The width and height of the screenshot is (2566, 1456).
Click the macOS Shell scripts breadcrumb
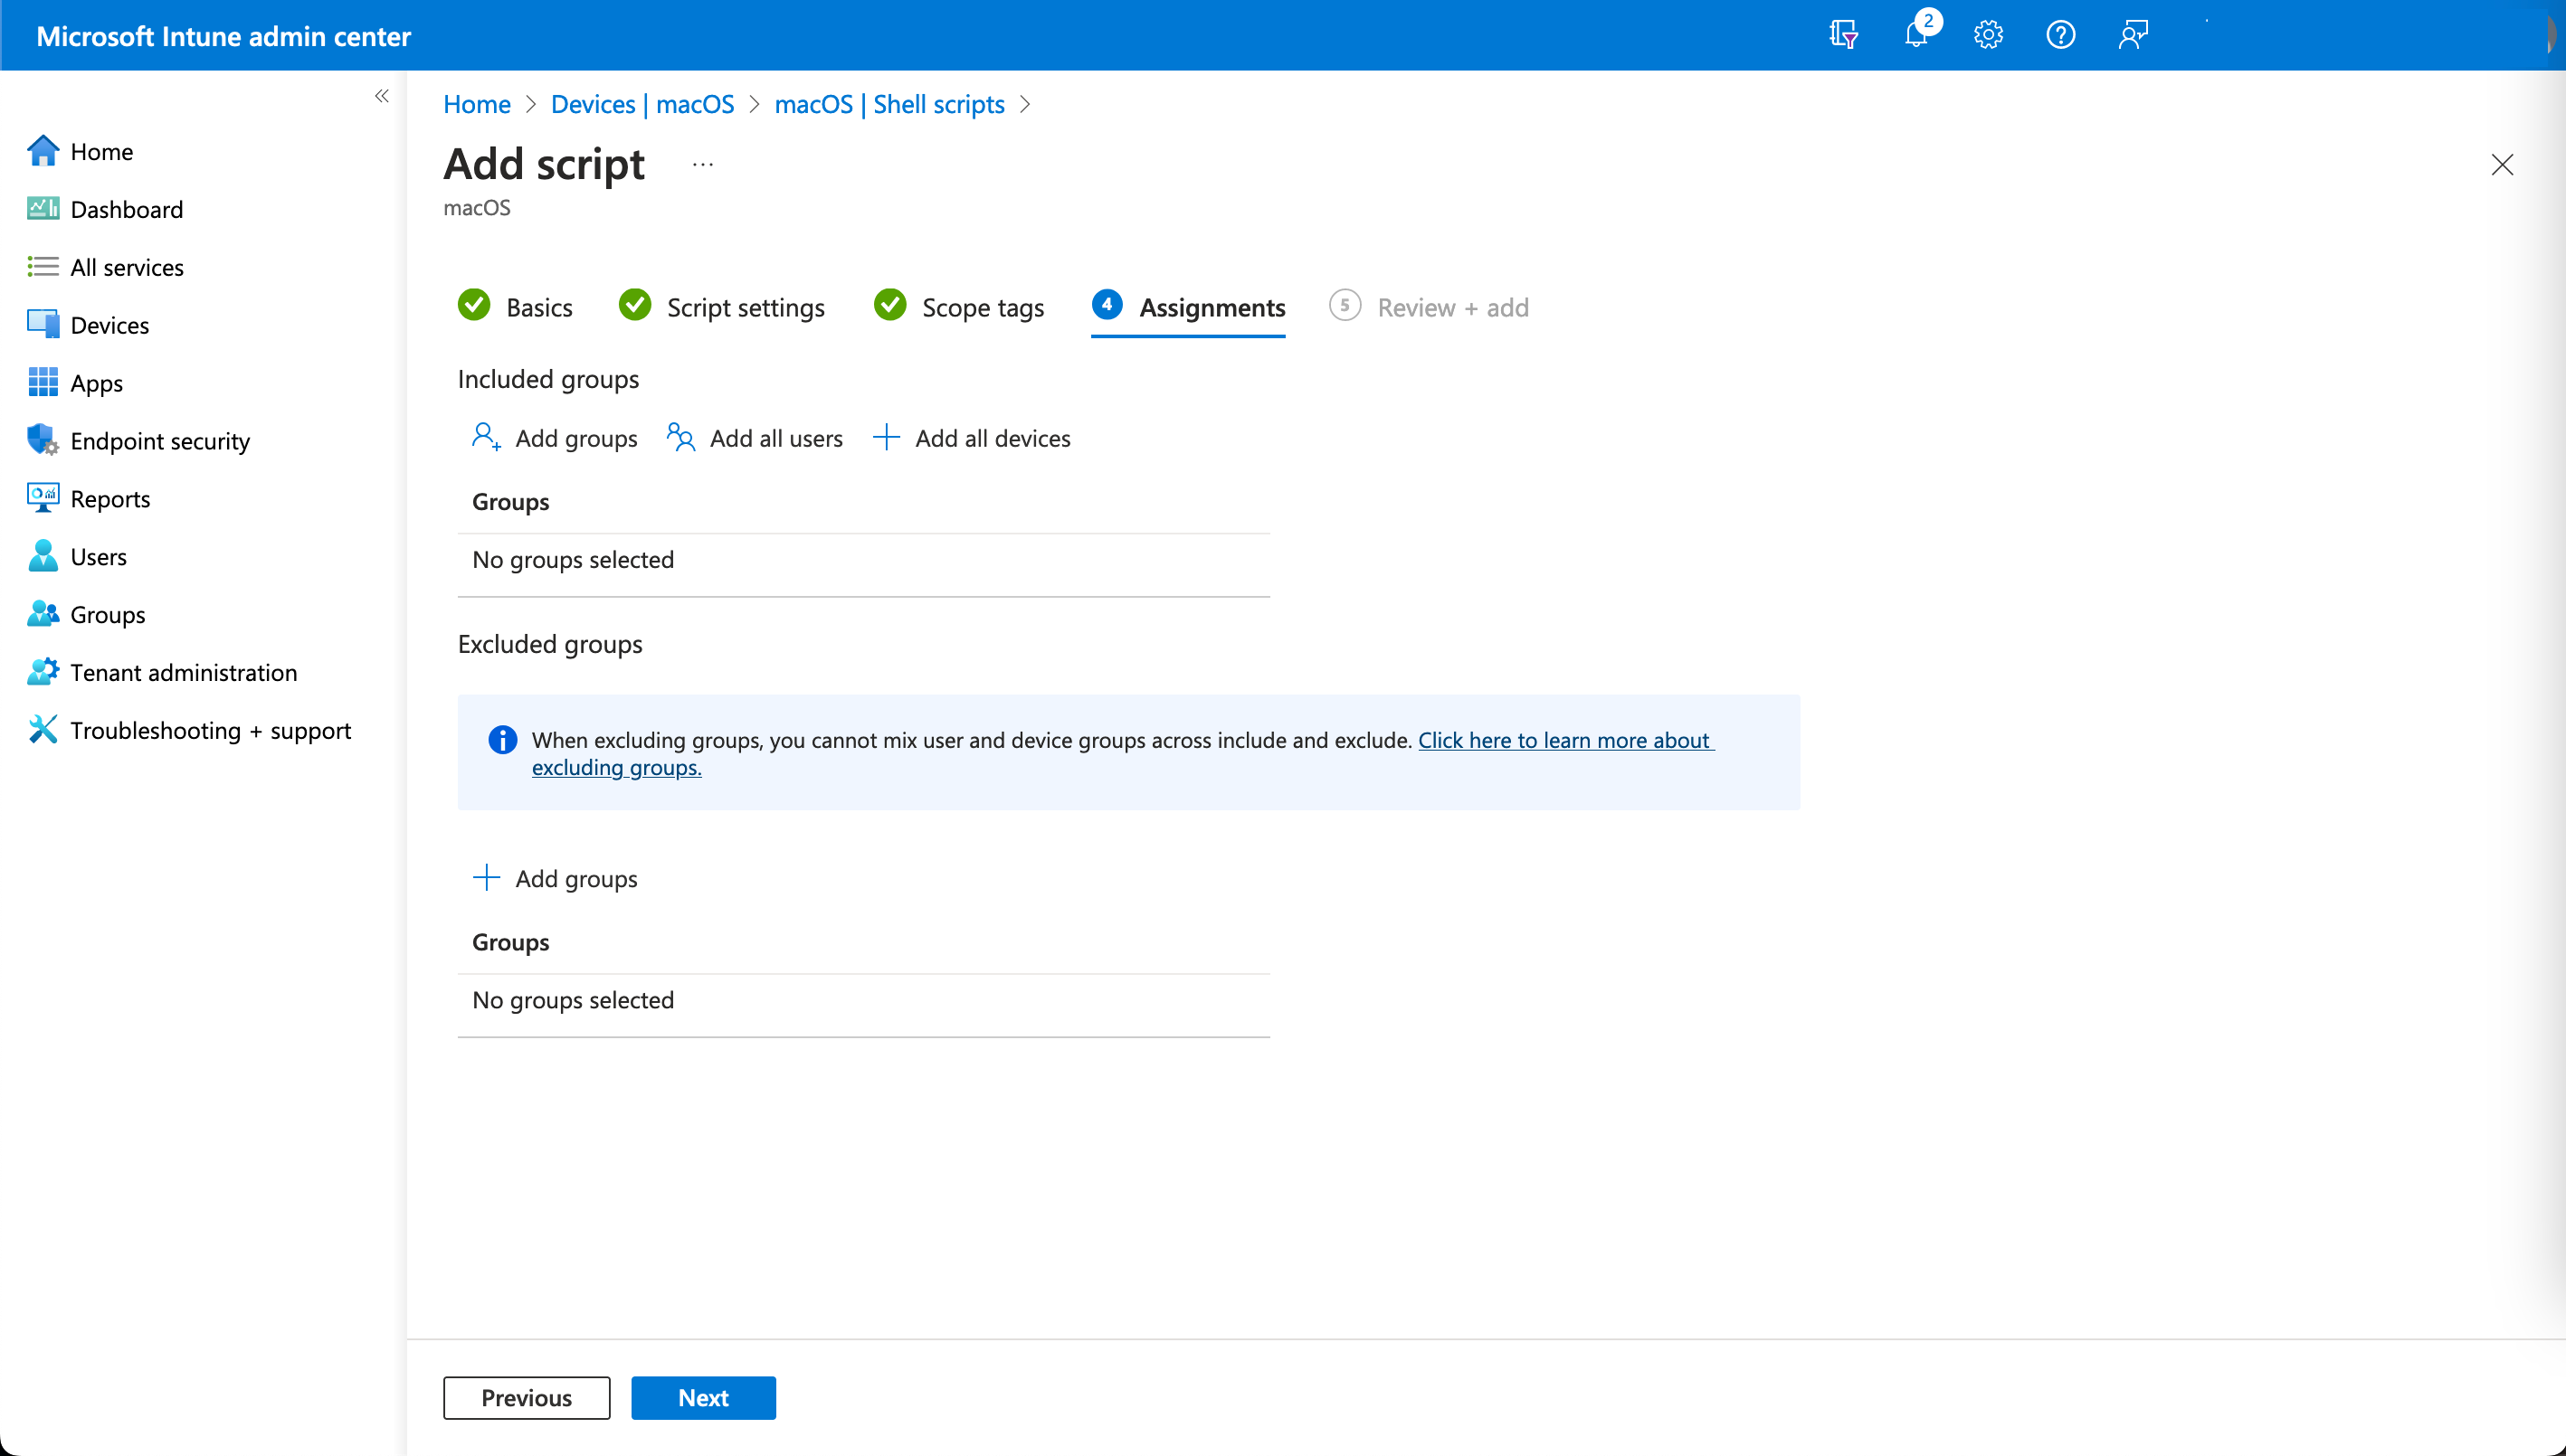[889, 104]
